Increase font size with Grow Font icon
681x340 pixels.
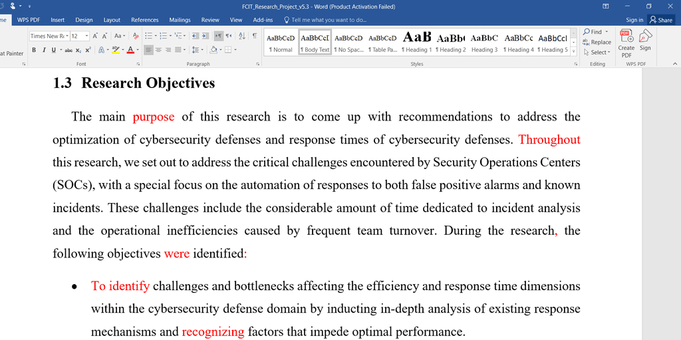click(x=95, y=36)
